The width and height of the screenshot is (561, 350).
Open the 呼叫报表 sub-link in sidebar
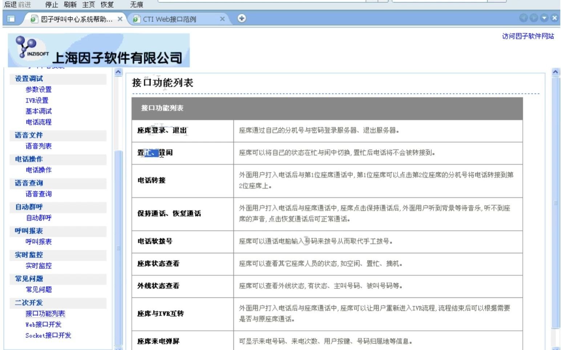coord(39,242)
